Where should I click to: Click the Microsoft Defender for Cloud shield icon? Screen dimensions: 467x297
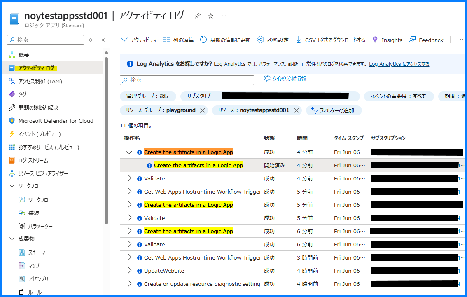click(x=12, y=121)
